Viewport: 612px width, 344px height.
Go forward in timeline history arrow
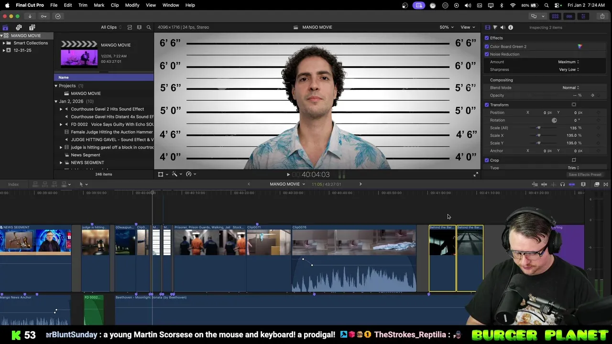tap(361, 184)
